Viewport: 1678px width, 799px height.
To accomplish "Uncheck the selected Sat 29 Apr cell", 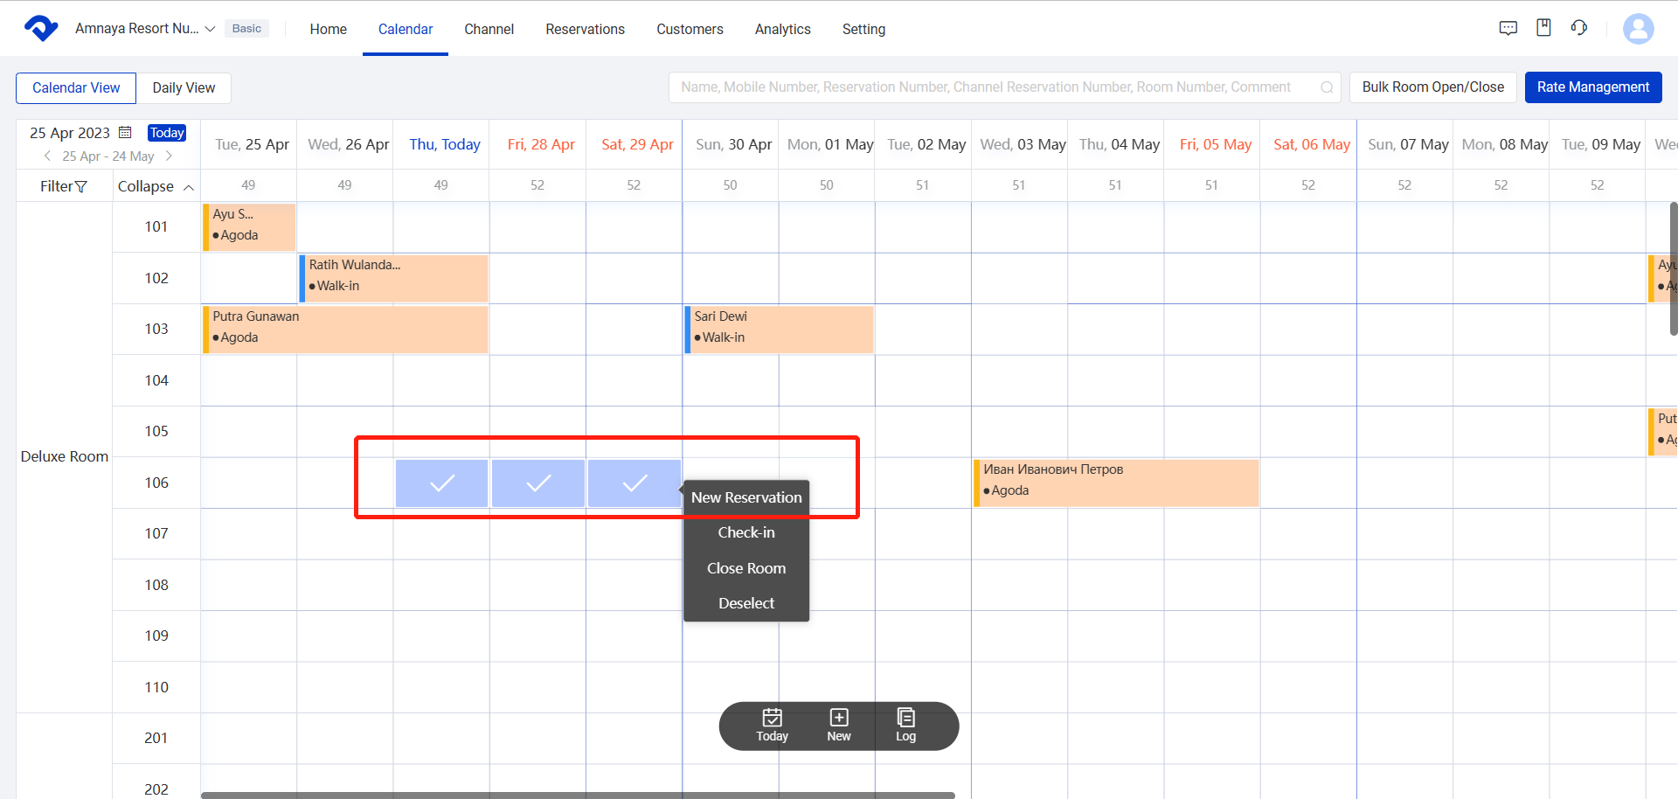I will [634, 483].
